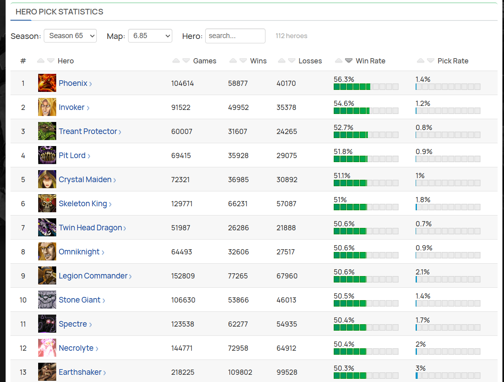Click the Skeleton King skull portrait

[x=47, y=203]
